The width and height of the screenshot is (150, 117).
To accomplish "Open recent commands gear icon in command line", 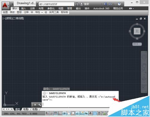I will click(x=44, y=93).
